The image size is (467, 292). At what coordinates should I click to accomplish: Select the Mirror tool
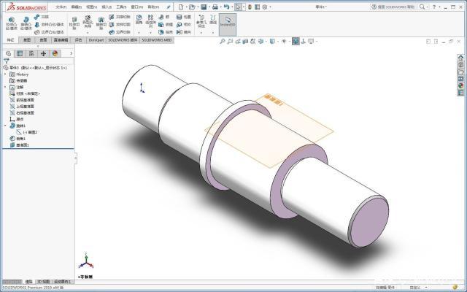[x=183, y=32]
